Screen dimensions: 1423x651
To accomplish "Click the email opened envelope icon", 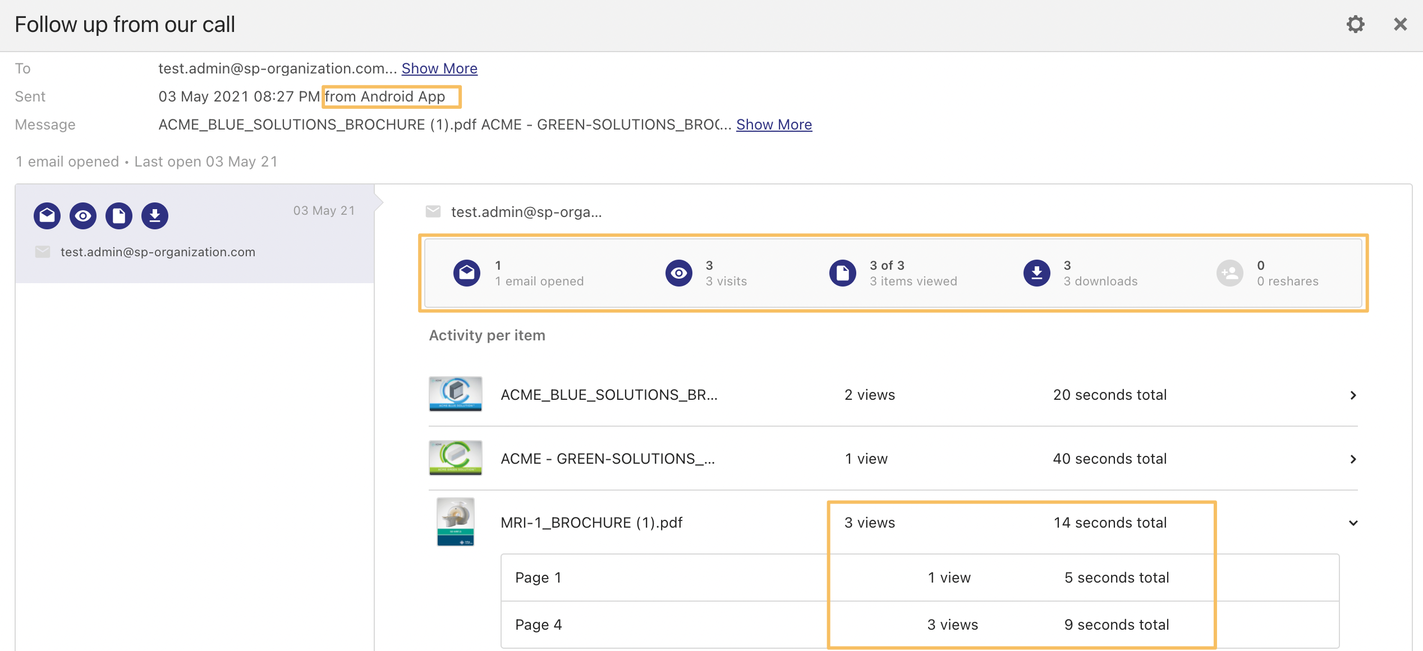I will coord(466,273).
